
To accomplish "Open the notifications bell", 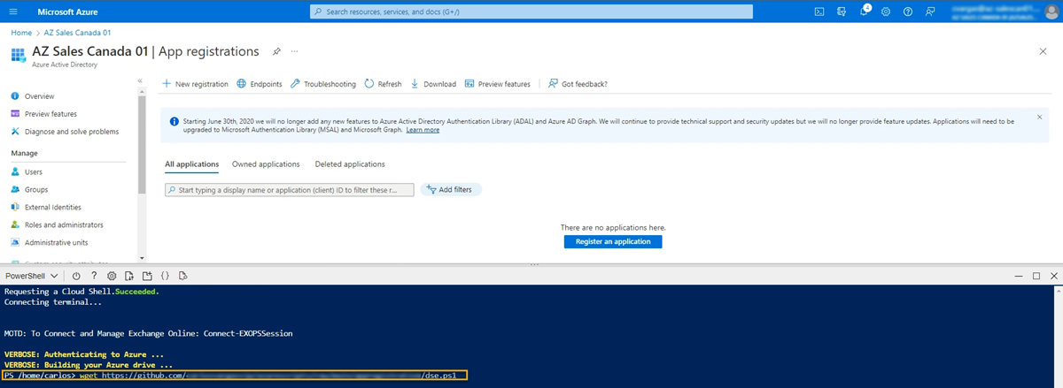I will [x=864, y=11].
